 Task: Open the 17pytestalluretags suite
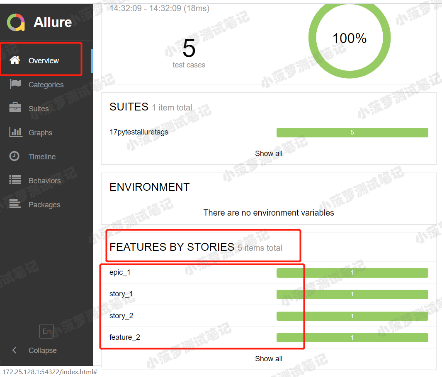(x=138, y=132)
